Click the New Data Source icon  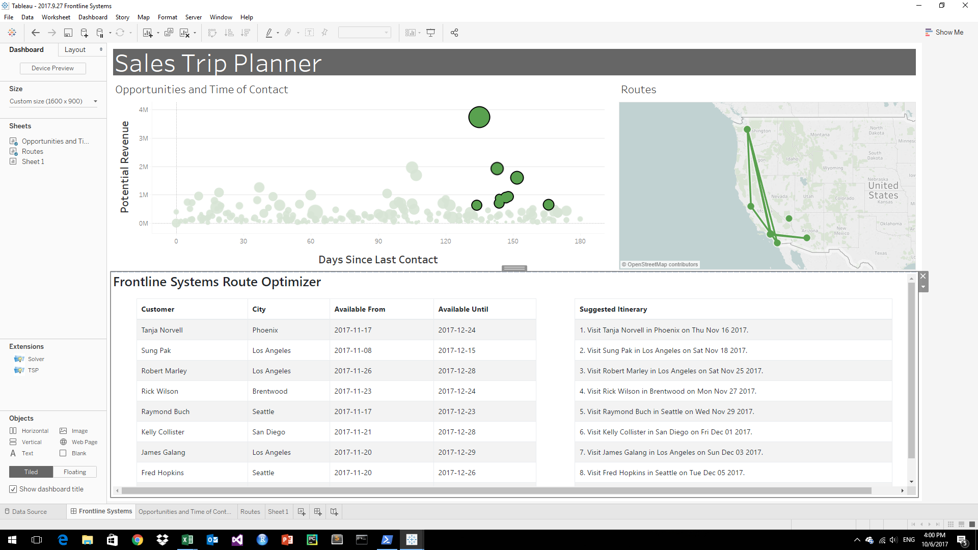click(85, 33)
